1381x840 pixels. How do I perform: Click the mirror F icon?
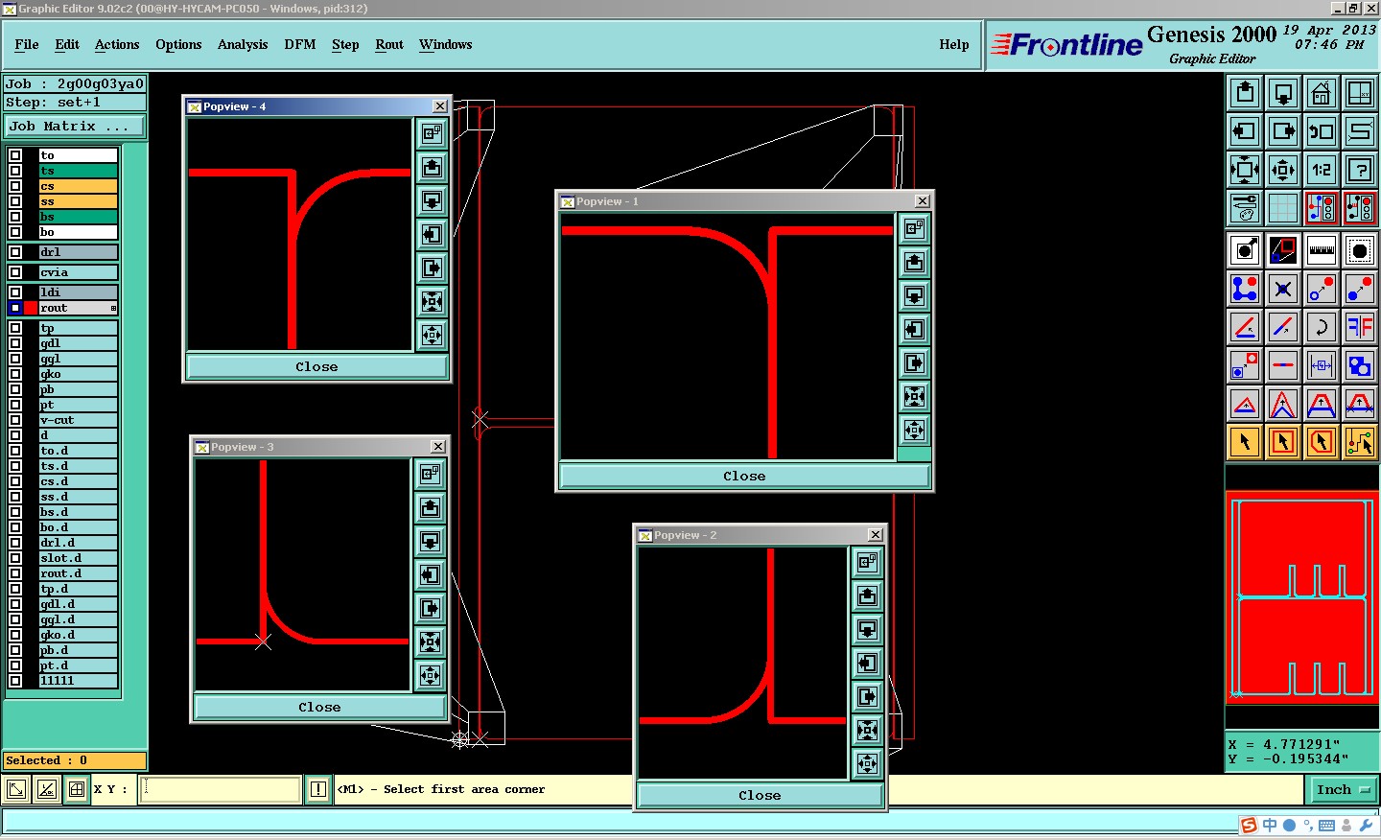coord(1360,327)
